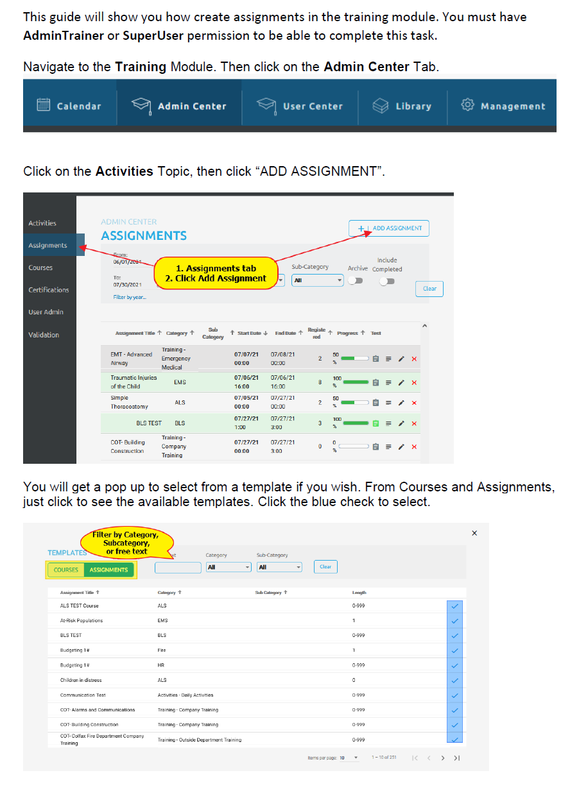Open test clipboard icon for Simple Thoracostomy

pyautogui.click(x=376, y=403)
